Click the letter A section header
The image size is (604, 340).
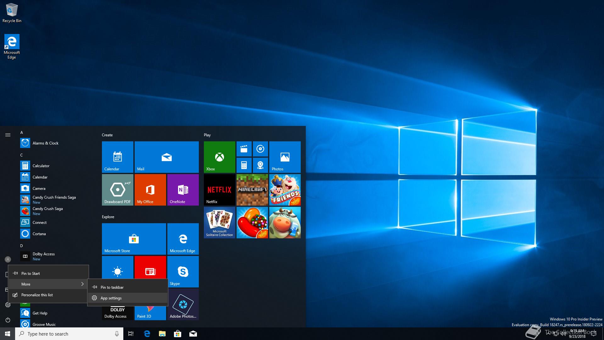click(22, 133)
